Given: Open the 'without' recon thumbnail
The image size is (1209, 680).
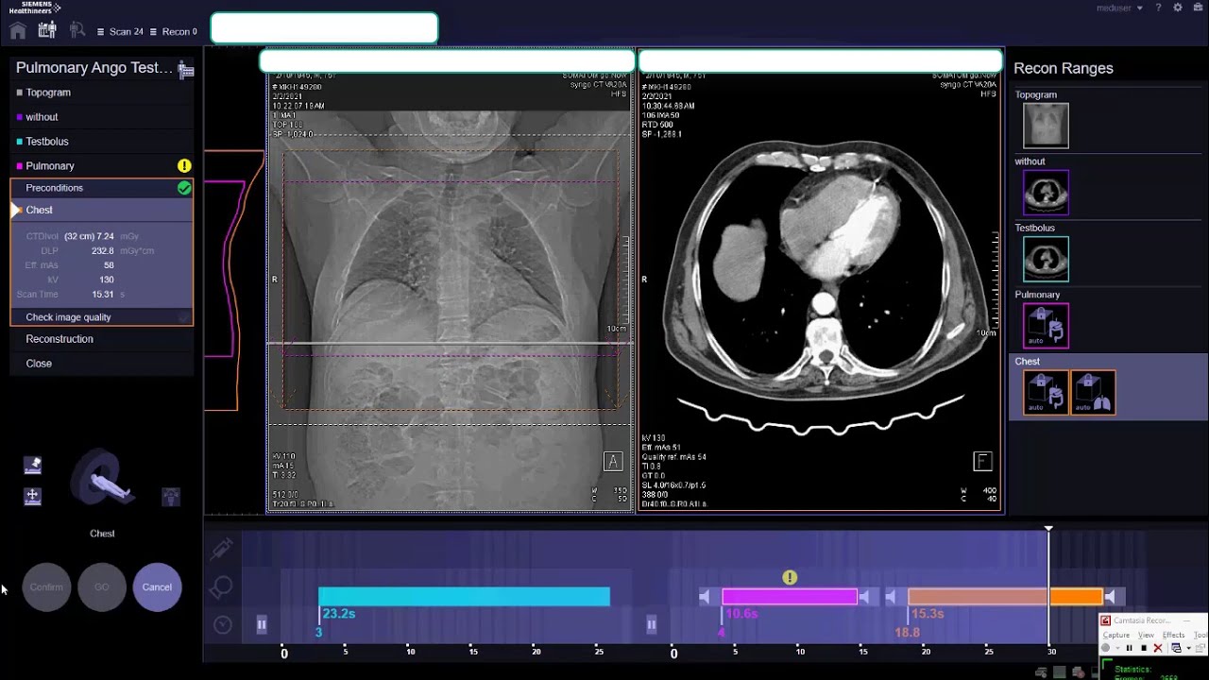Looking at the screenshot, I should tap(1046, 193).
